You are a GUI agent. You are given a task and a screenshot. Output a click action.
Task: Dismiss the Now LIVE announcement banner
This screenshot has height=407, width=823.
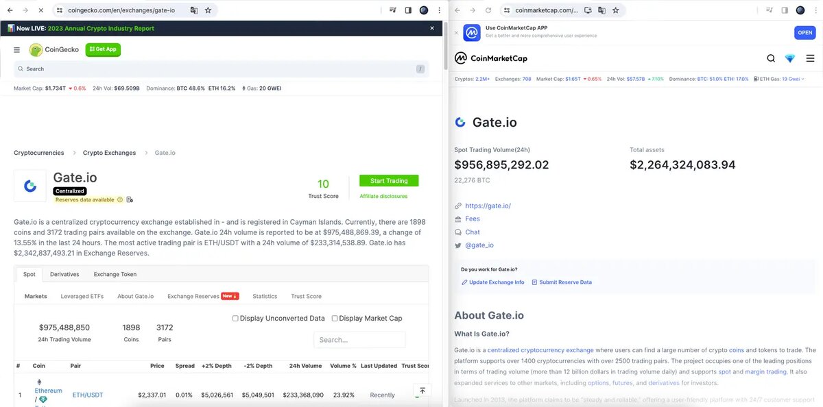pos(432,28)
